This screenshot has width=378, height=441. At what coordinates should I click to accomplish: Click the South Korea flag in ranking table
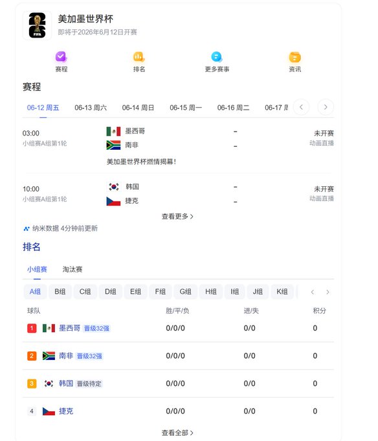(x=49, y=383)
